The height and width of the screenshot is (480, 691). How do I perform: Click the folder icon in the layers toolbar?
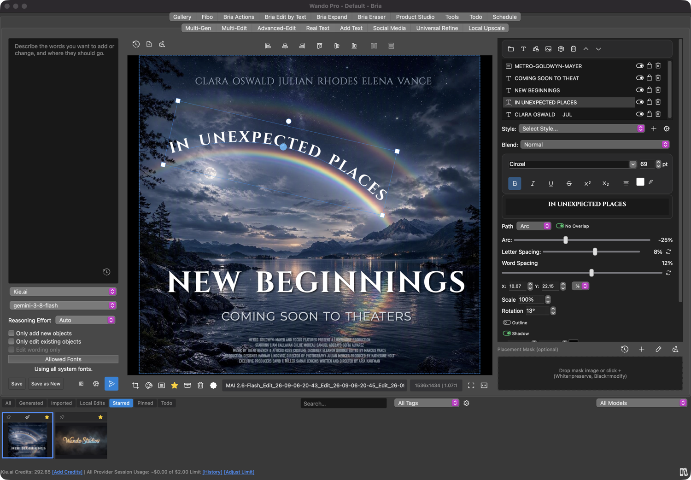coord(511,49)
